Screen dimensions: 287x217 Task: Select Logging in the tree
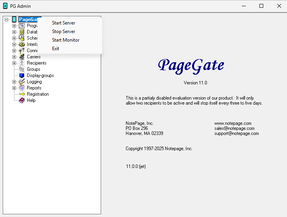34,82
